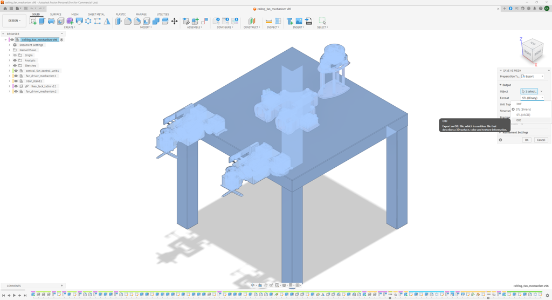
Task: Toggle visibility of ceiling_fan_mechanism v96 root
Action: (12, 40)
